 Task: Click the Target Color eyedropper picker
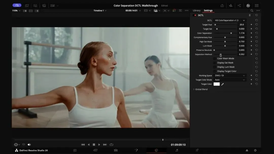point(222,84)
